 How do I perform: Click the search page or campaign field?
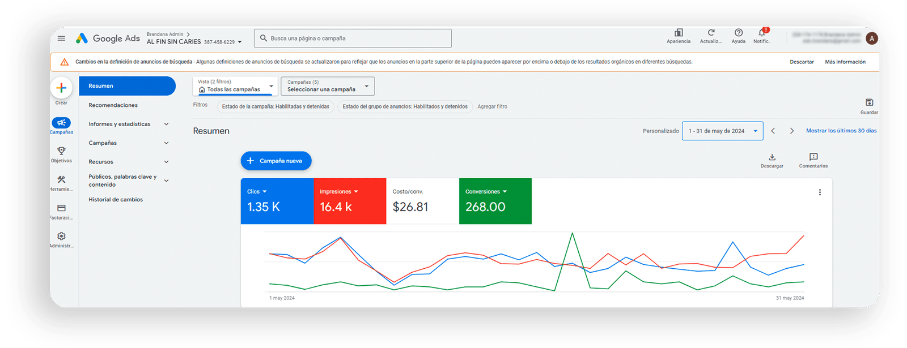(353, 38)
